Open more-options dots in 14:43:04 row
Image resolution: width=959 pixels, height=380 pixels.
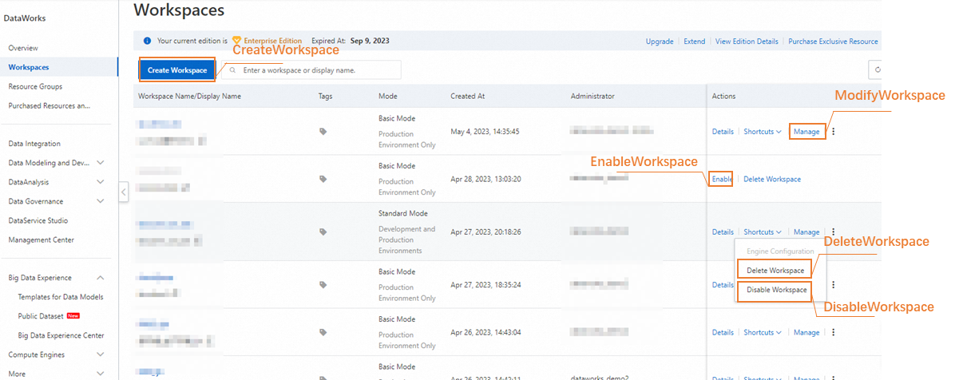(833, 333)
